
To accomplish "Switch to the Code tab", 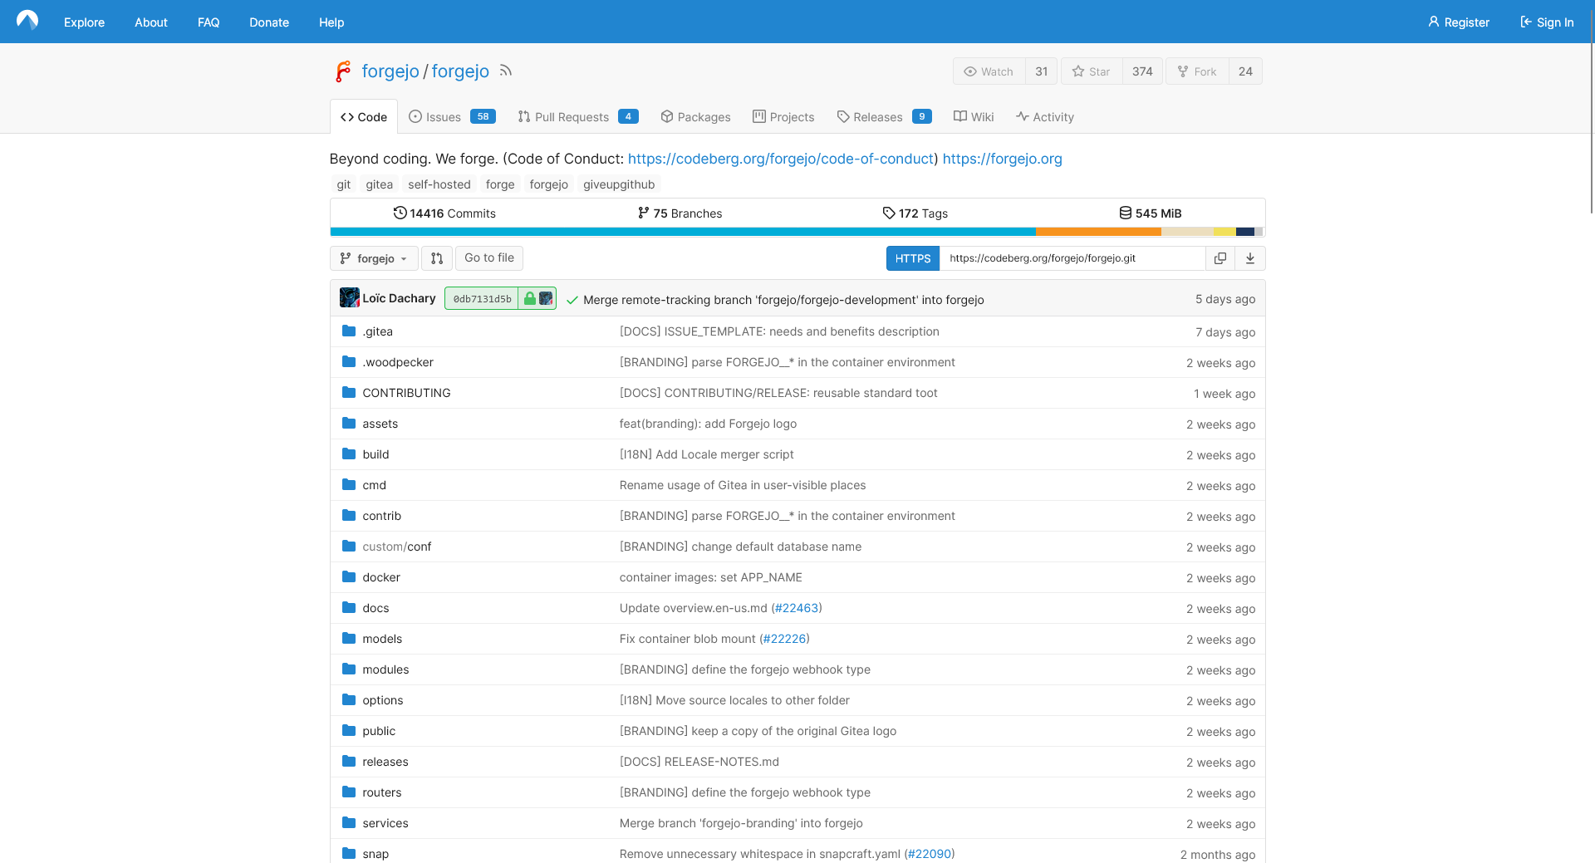I will pyautogui.click(x=364, y=117).
